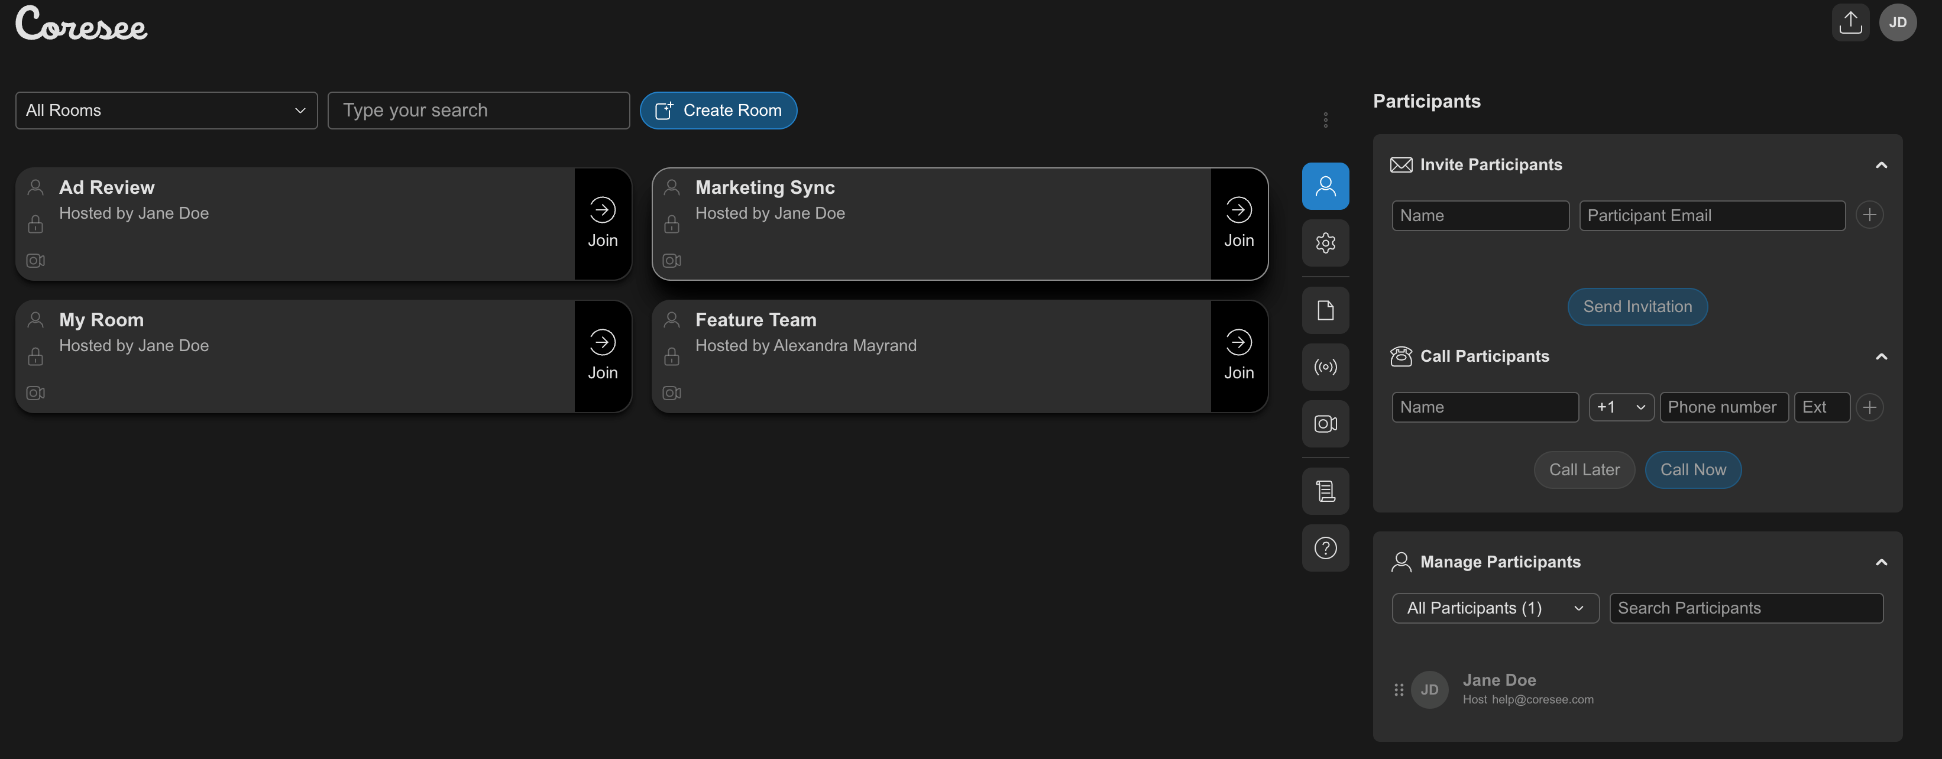Focus the Participant Email input field
Viewport: 1942px width, 759px height.
click(1712, 216)
